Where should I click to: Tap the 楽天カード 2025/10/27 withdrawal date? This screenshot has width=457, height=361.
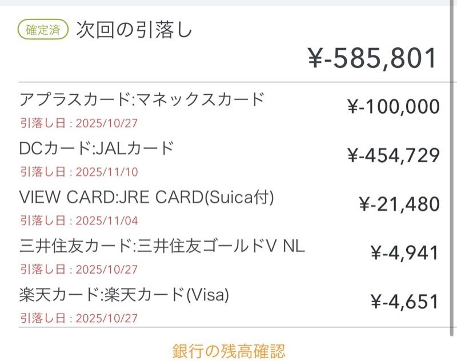79,318
